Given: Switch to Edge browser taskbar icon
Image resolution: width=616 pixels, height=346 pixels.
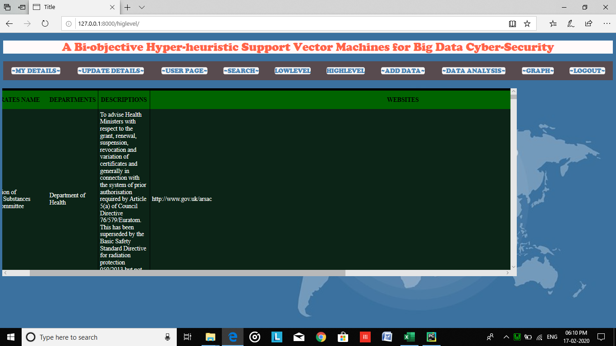Looking at the screenshot, I should tap(233, 337).
